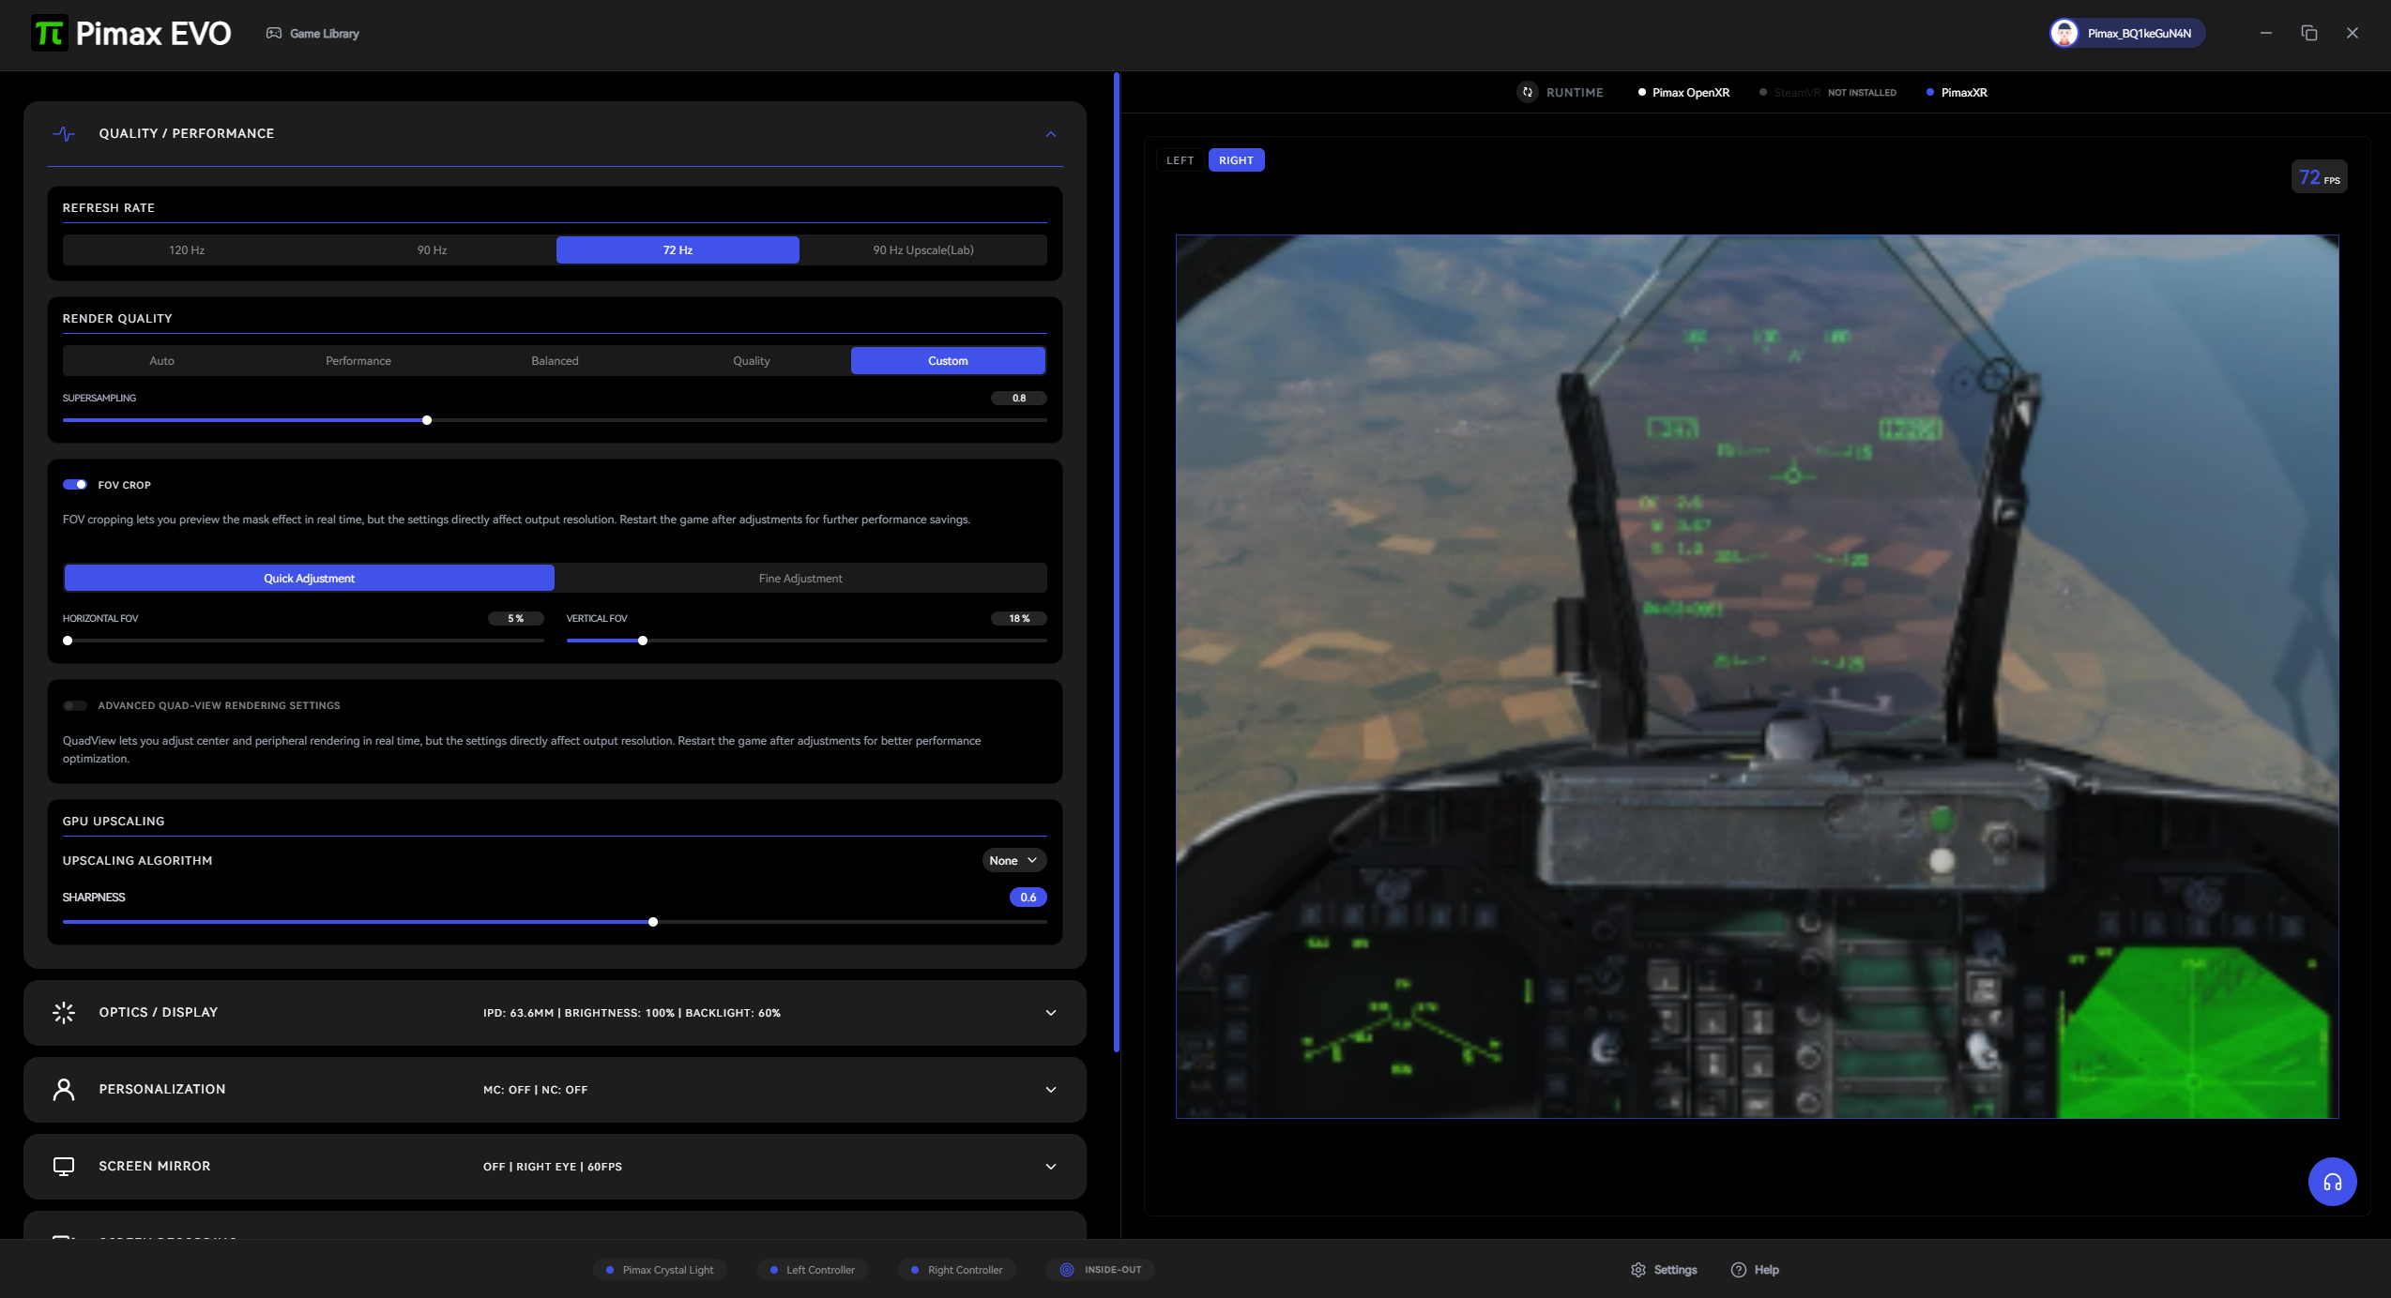Click the Screen Mirror monitor icon
Screen dimensions: 2391x1298
(x=64, y=1167)
